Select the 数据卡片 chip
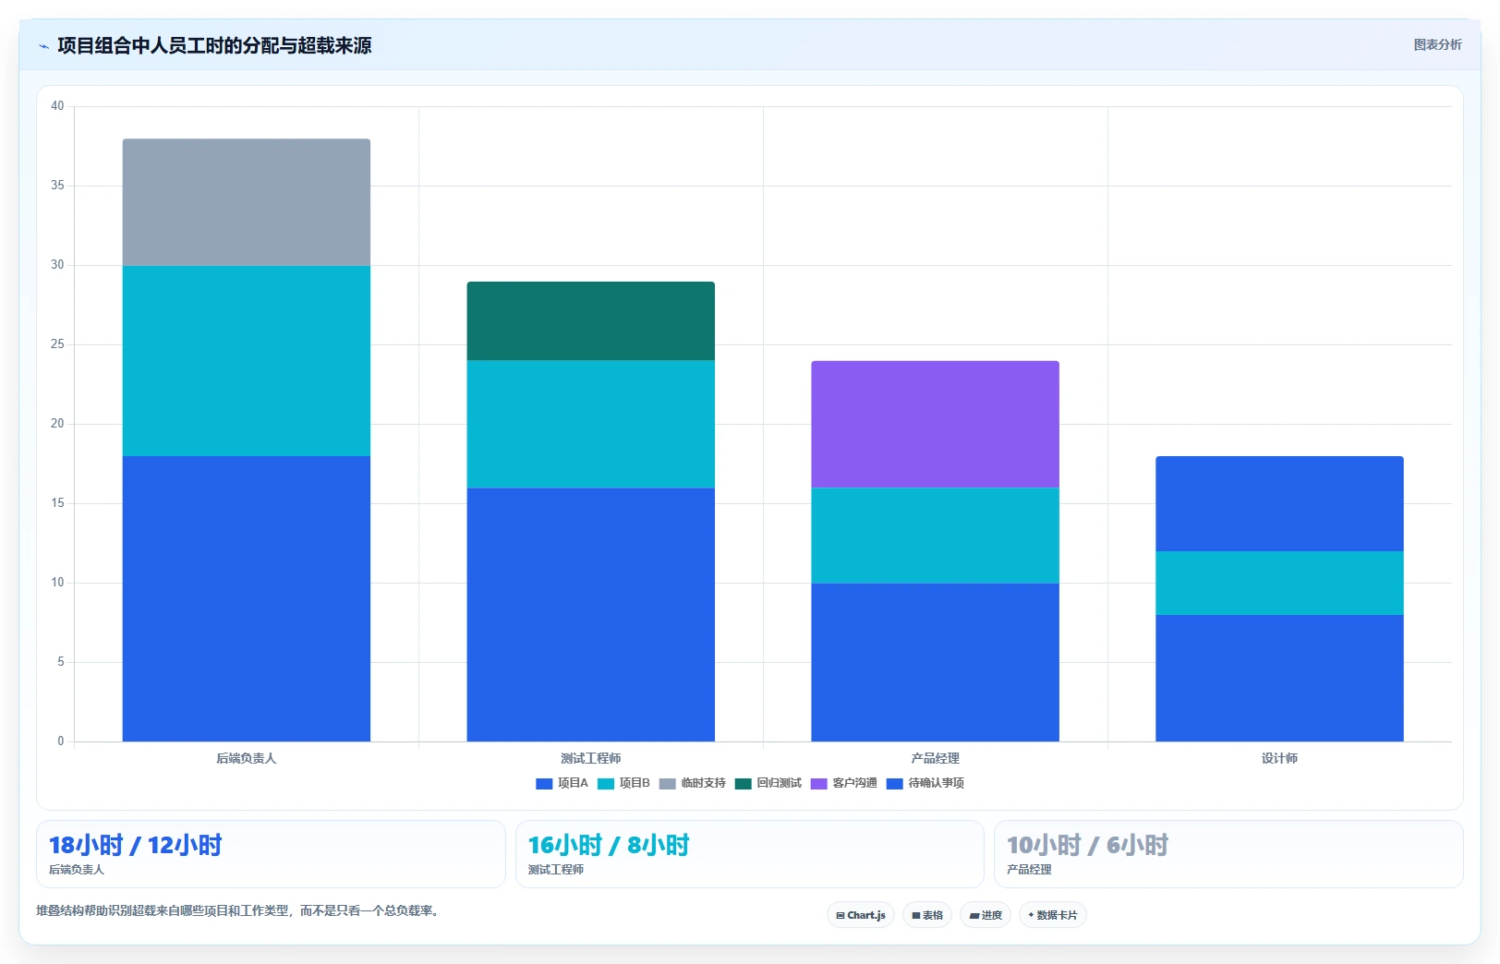The width and height of the screenshot is (1500, 964). [1053, 915]
